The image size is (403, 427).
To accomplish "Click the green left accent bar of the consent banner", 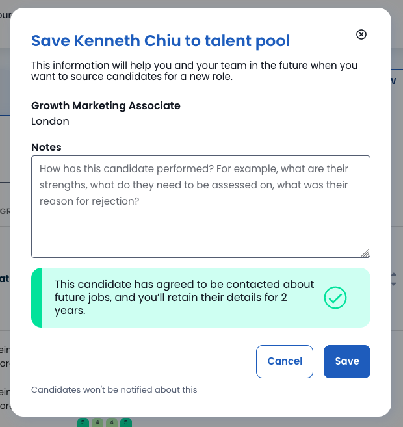I will 36,298.
